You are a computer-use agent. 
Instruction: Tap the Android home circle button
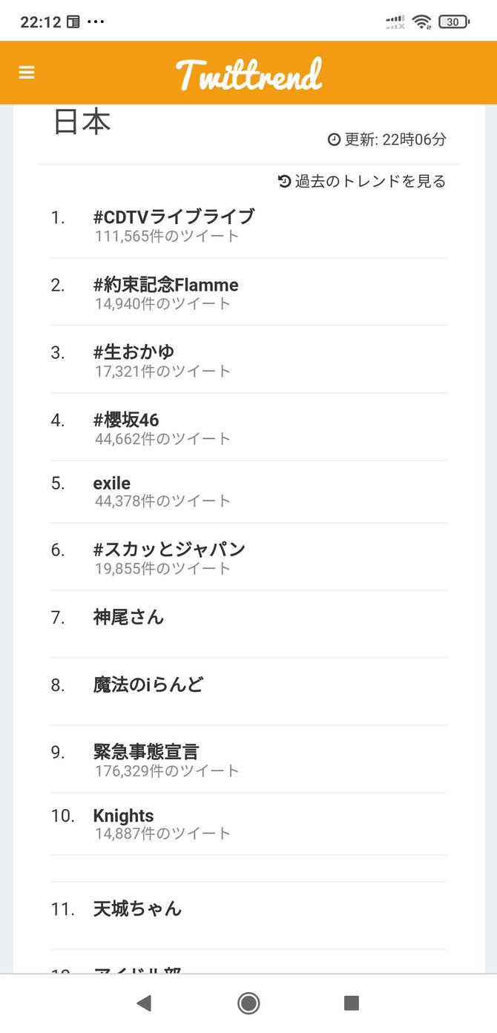coord(249,1003)
